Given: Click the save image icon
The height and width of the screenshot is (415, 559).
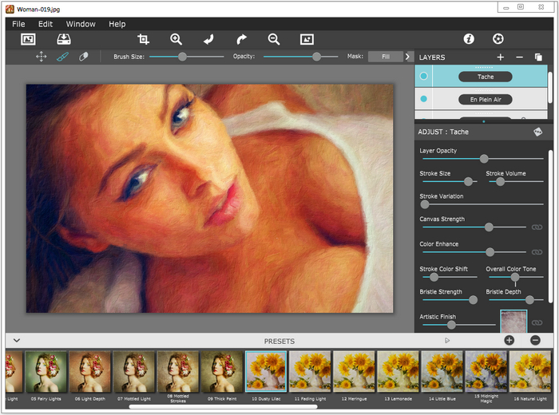Looking at the screenshot, I should coord(64,39).
